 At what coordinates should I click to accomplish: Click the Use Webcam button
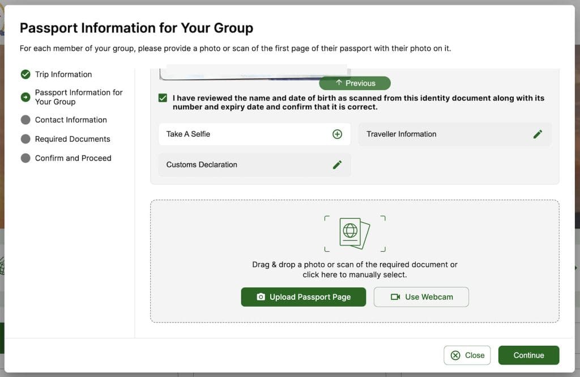point(421,297)
